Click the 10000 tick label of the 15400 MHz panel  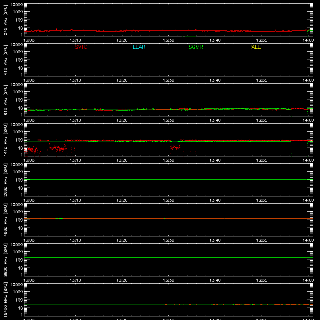pos(17,284)
